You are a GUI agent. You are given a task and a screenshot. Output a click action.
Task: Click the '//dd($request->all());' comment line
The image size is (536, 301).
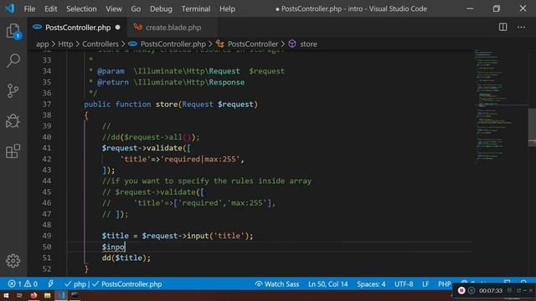[151, 137]
